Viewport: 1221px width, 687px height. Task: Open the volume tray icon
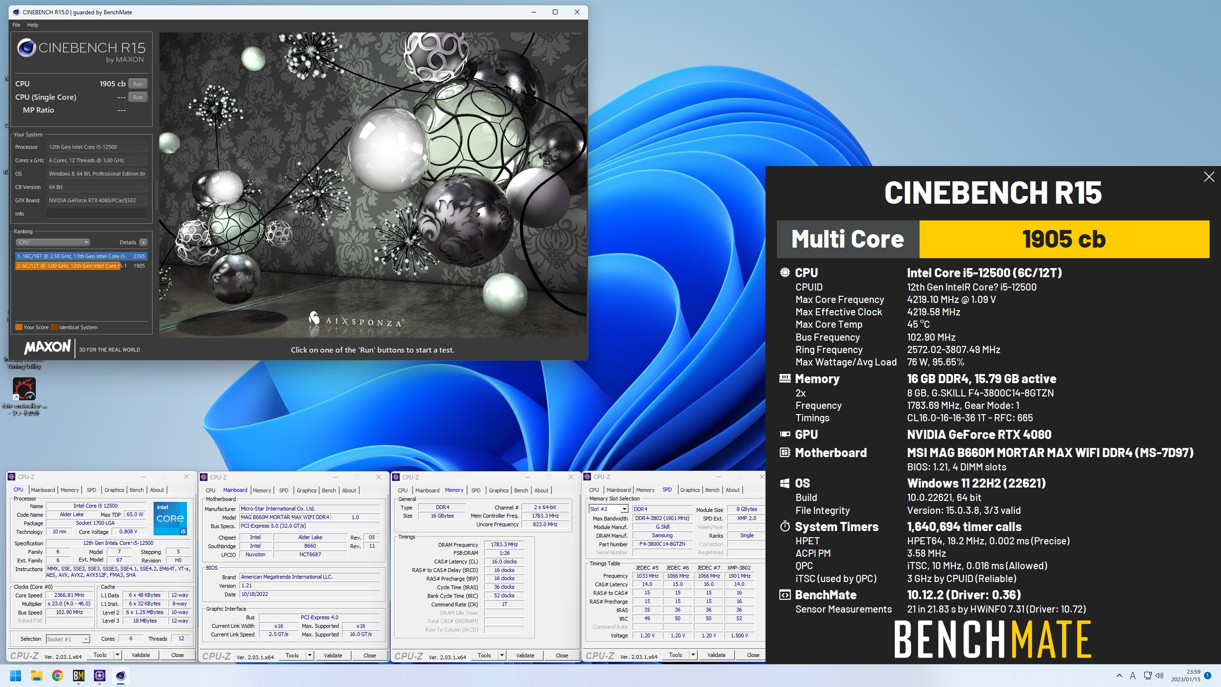point(1160,676)
